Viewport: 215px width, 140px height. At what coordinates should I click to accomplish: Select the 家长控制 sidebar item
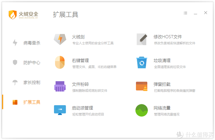(x=32, y=82)
